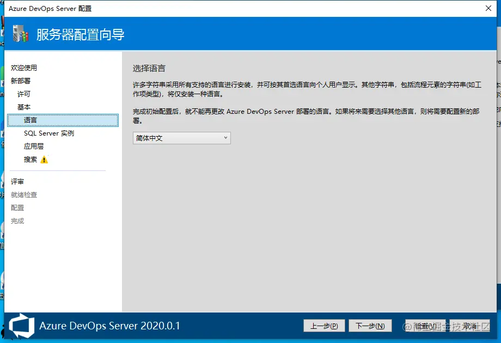This screenshot has width=501, height=343.
Task: Click the server wizard icon in header
Action: click(x=21, y=34)
